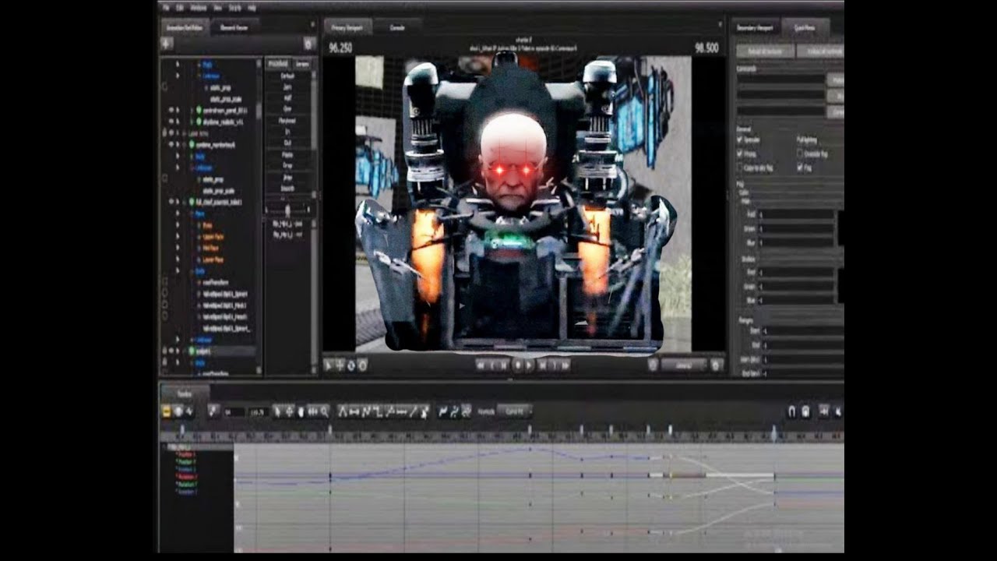
Task: Expand the Upper Face control group
Action: (x=198, y=236)
